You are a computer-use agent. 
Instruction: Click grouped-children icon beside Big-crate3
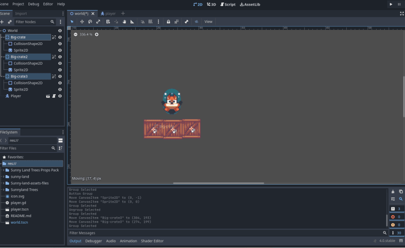point(54,76)
